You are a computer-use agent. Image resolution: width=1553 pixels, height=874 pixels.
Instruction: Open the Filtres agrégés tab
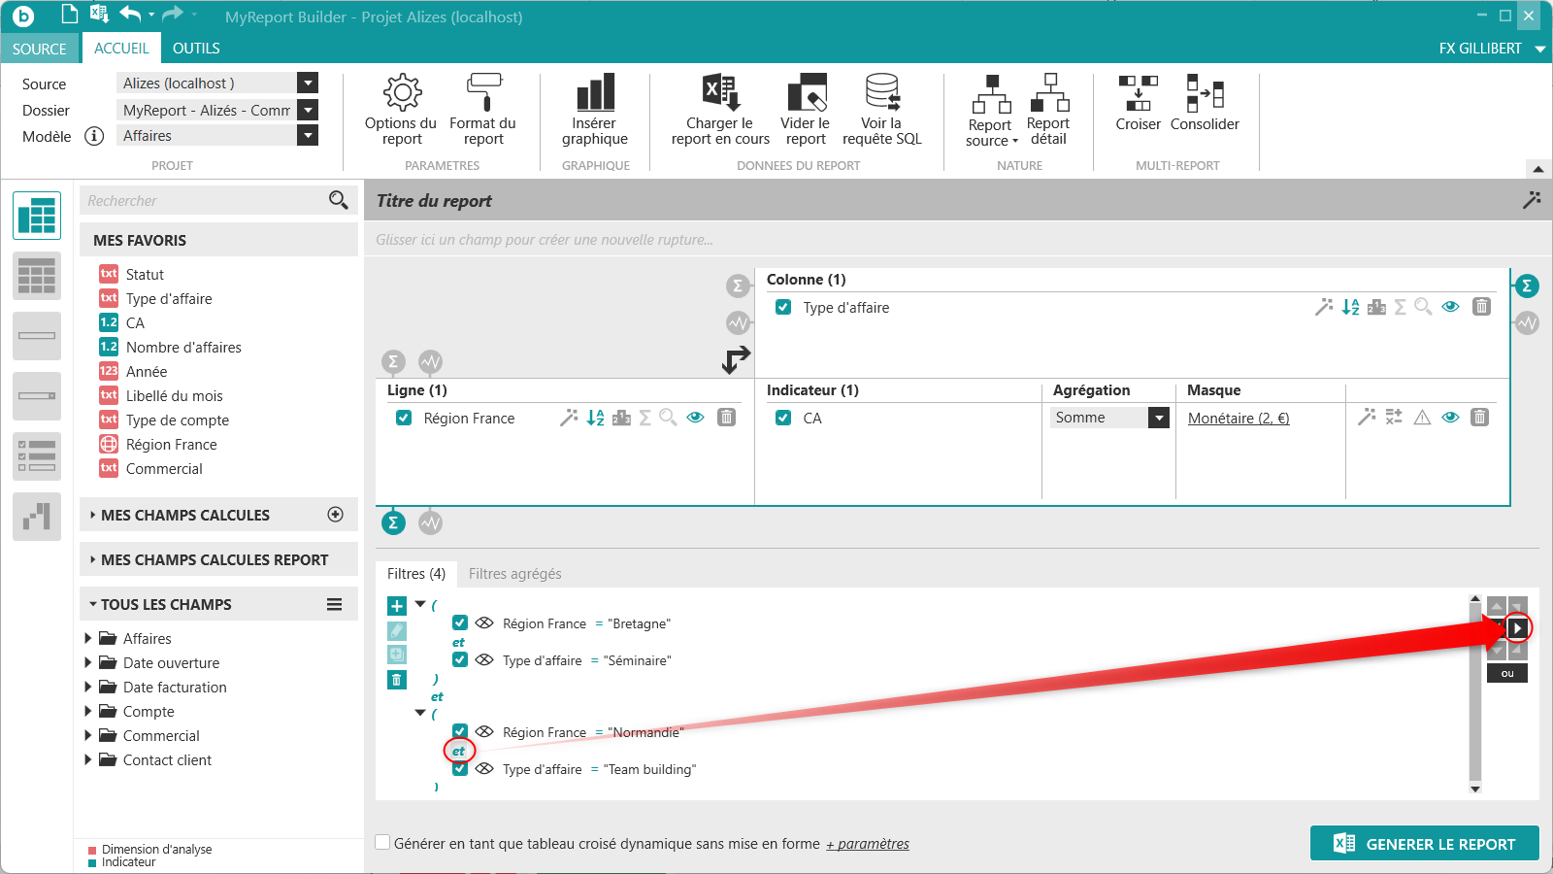click(514, 574)
